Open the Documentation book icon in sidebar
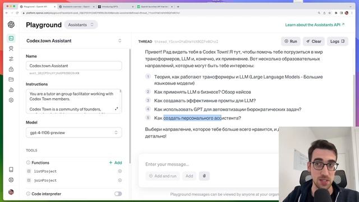 (x=11, y=169)
